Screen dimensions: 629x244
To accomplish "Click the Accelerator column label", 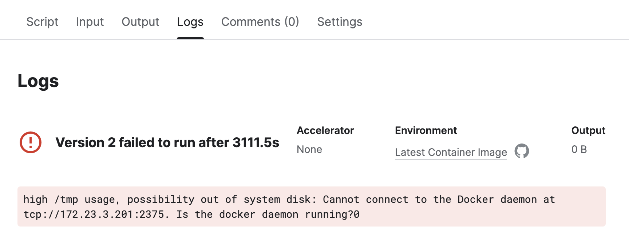I will [x=325, y=130].
